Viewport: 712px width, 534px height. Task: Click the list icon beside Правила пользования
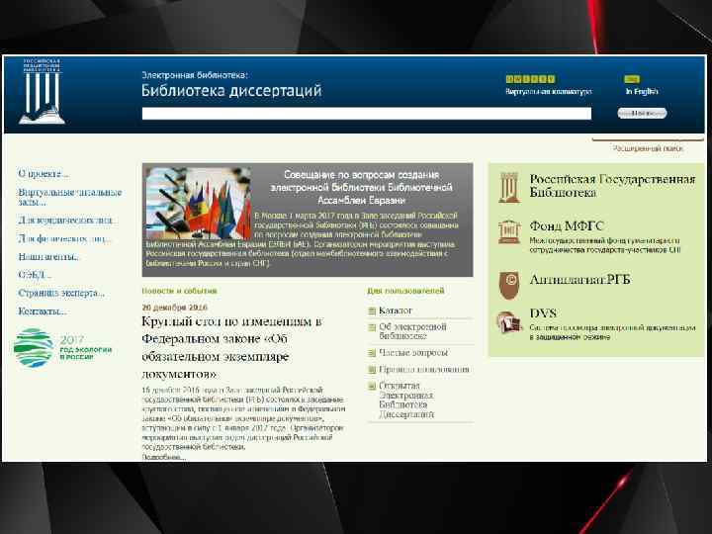point(372,370)
